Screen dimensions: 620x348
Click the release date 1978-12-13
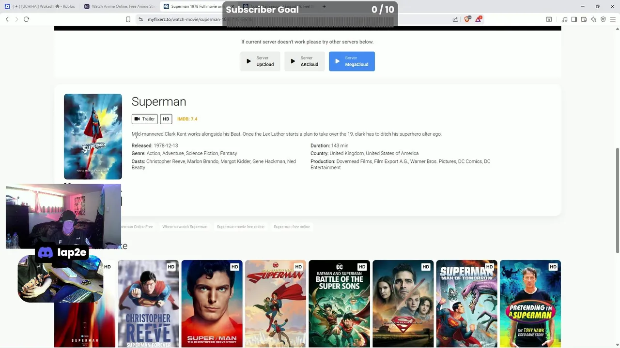point(166,145)
